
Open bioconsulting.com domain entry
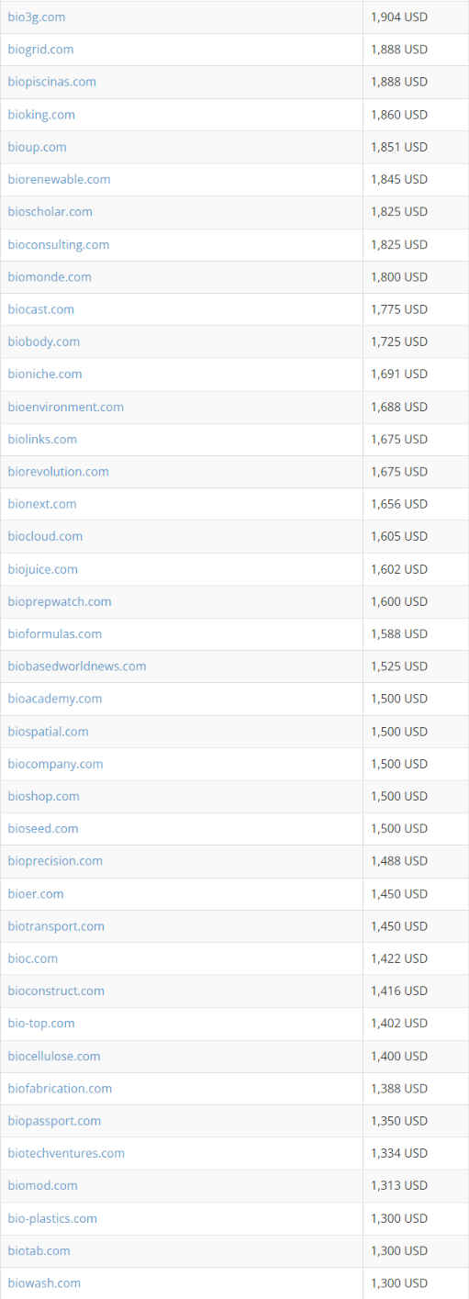[58, 244]
